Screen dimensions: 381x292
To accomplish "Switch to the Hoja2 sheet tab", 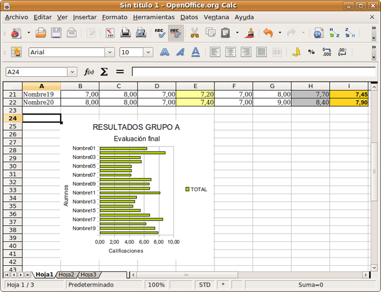I will 67,275.
